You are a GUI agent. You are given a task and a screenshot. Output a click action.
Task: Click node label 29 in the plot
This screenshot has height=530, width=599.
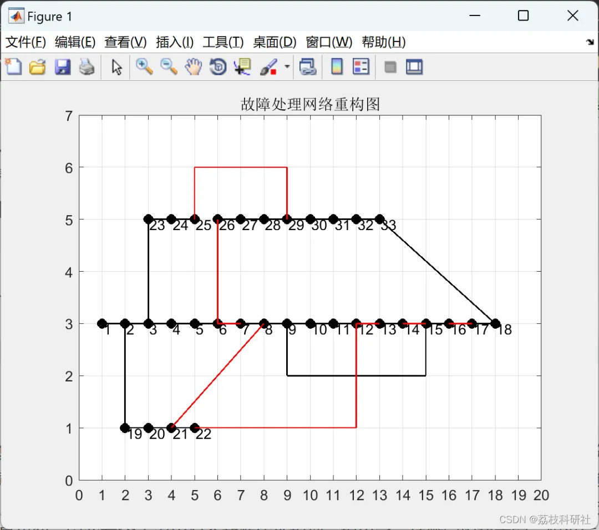pos(296,225)
